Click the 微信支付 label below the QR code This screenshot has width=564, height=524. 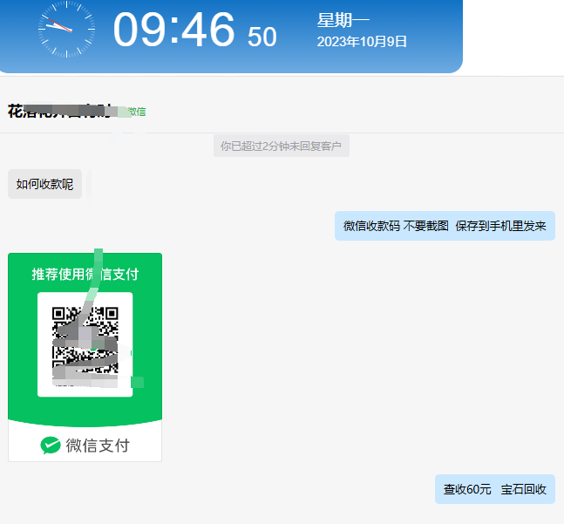click(98, 446)
